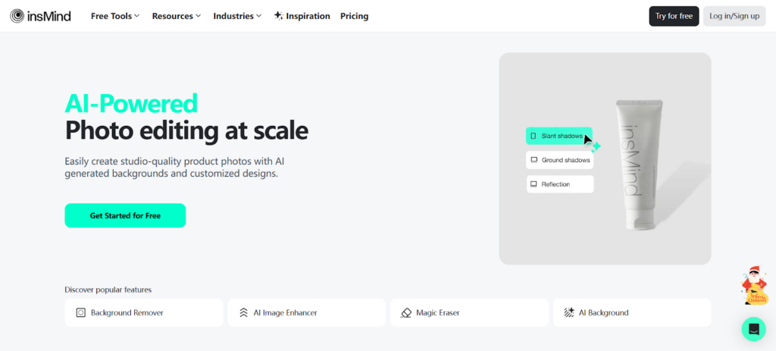Image resolution: width=776 pixels, height=351 pixels.
Task: Click the insMind logo icon
Action: pos(17,16)
